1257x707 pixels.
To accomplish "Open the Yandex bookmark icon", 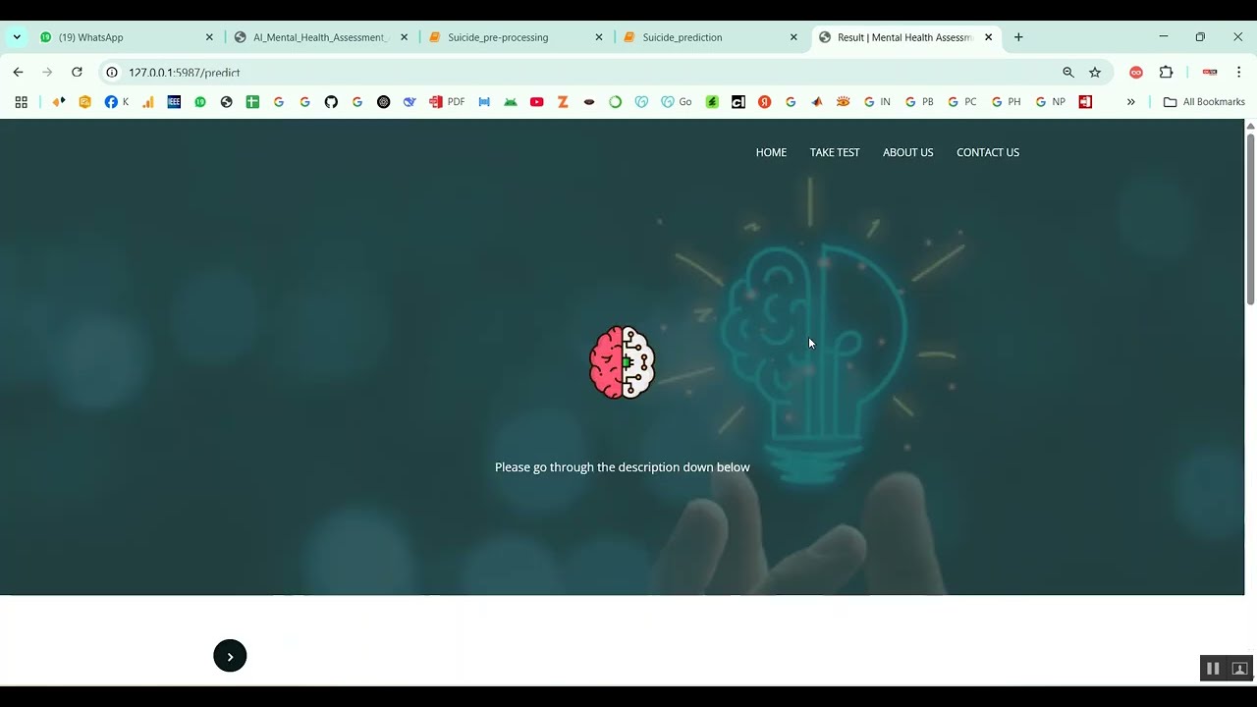I will pyautogui.click(x=764, y=102).
